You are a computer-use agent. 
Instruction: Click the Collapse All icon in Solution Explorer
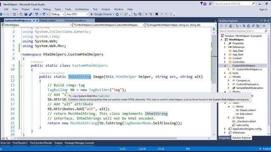[x=253, y=26]
